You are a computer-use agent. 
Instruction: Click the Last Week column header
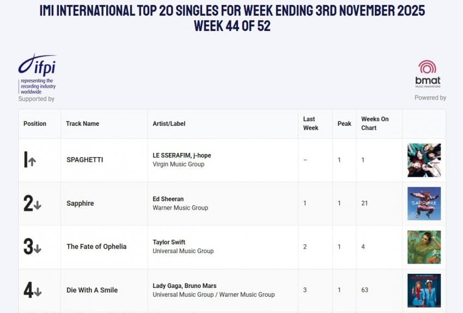click(x=309, y=124)
